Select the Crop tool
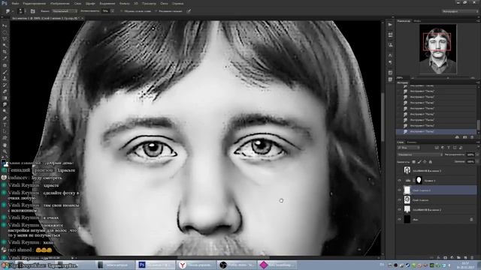This screenshot has width=481, height=270. tap(5, 52)
